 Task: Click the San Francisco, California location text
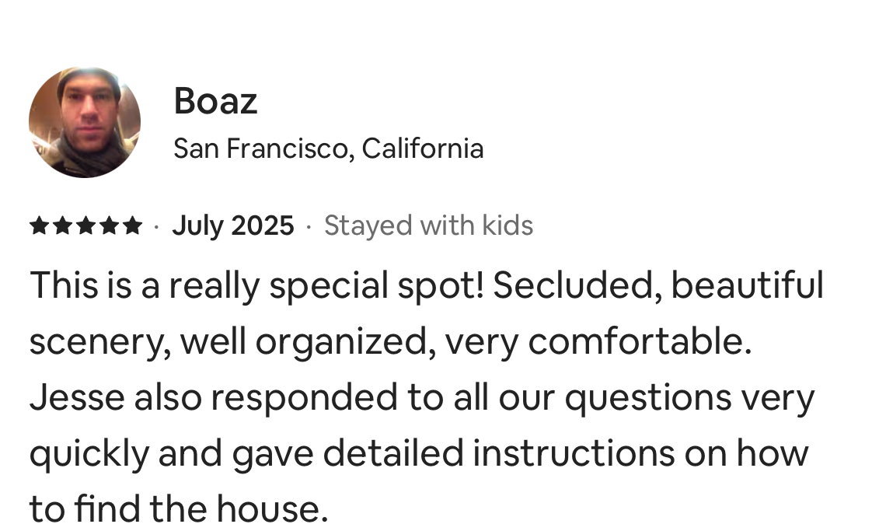click(x=328, y=148)
